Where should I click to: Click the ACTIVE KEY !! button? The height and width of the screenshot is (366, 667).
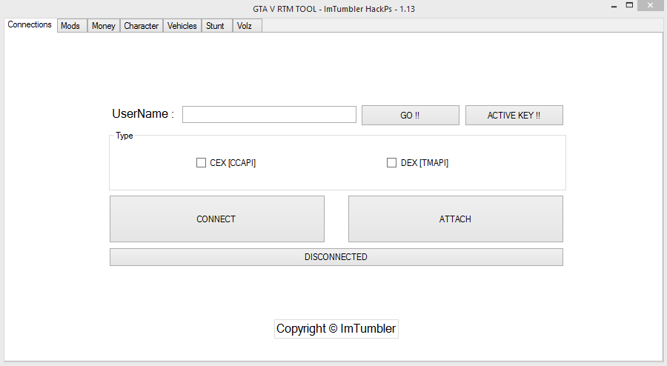coord(514,116)
